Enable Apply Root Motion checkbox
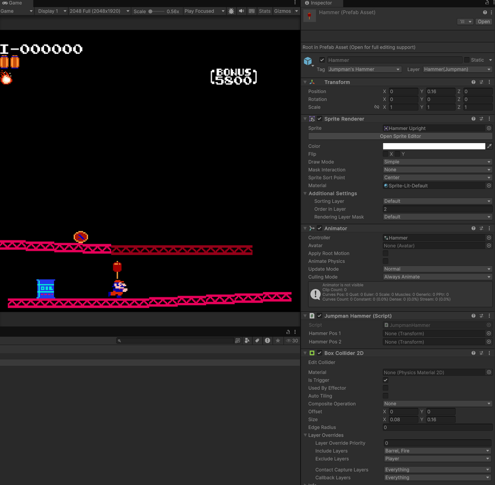 tap(386, 253)
